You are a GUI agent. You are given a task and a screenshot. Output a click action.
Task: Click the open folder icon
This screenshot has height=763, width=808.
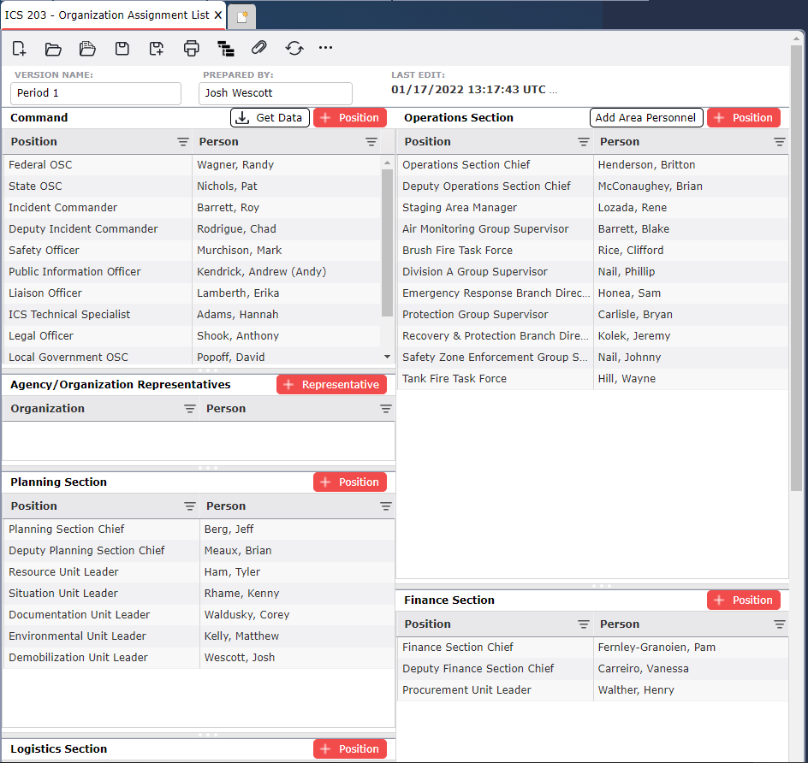53,49
